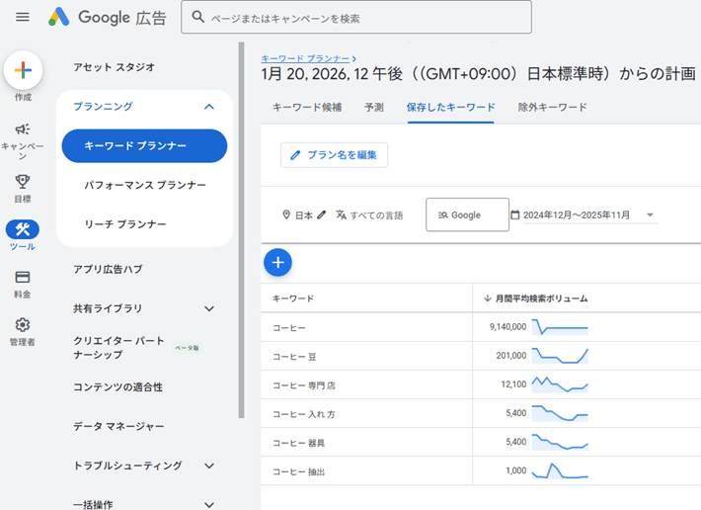Expand 一括操作 section

(208, 505)
